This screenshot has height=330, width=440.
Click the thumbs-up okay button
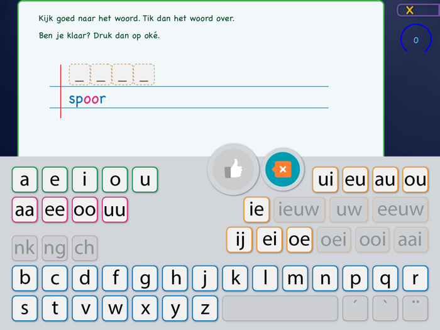coord(233,169)
